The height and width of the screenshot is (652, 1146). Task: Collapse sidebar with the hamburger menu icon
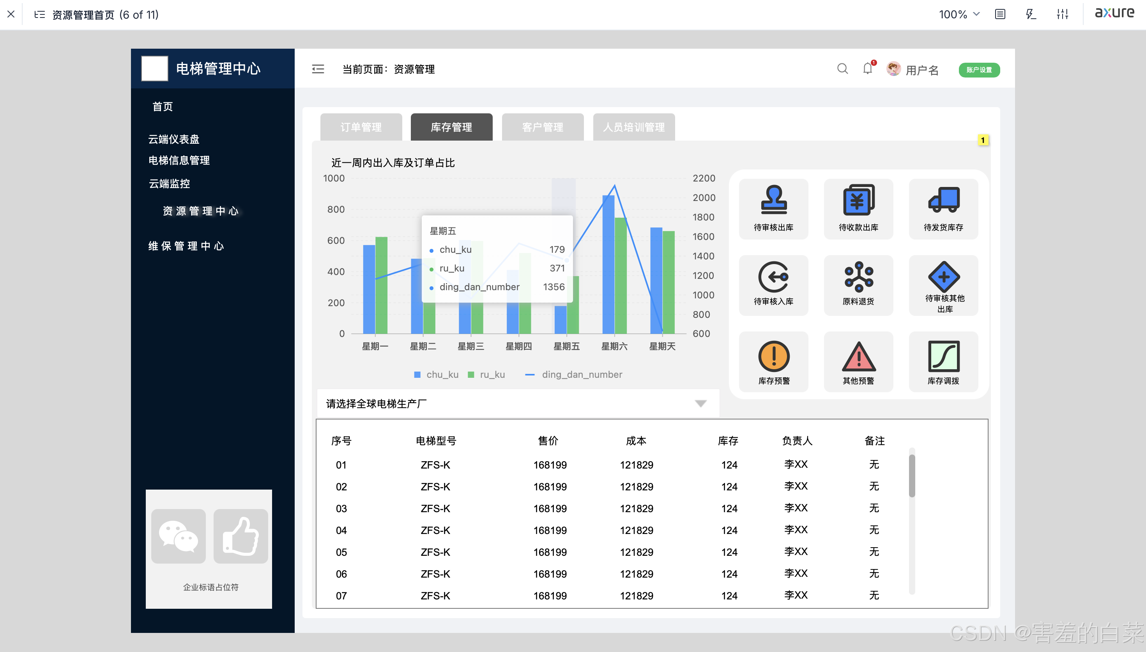pyautogui.click(x=318, y=69)
